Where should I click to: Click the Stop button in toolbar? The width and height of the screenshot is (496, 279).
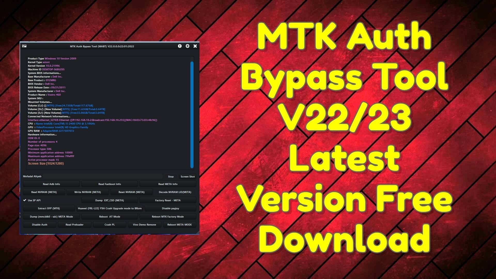pyautogui.click(x=170, y=176)
